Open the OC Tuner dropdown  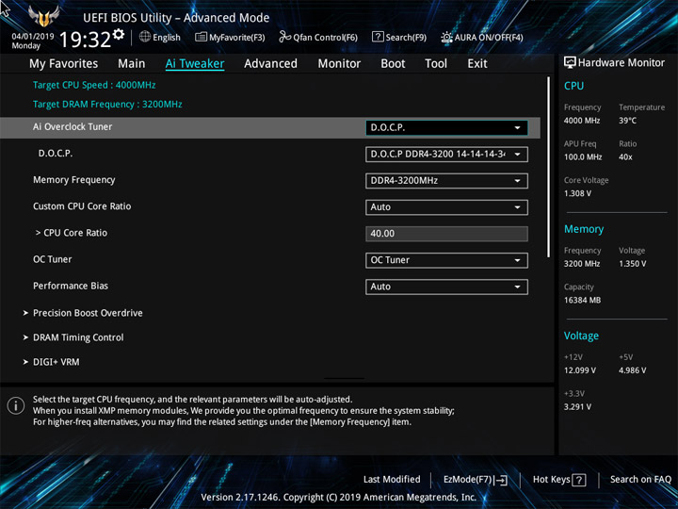pyautogui.click(x=446, y=260)
